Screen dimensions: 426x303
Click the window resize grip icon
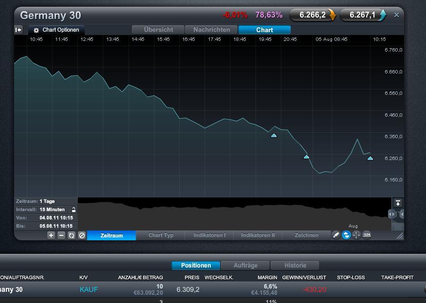click(x=400, y=236)
